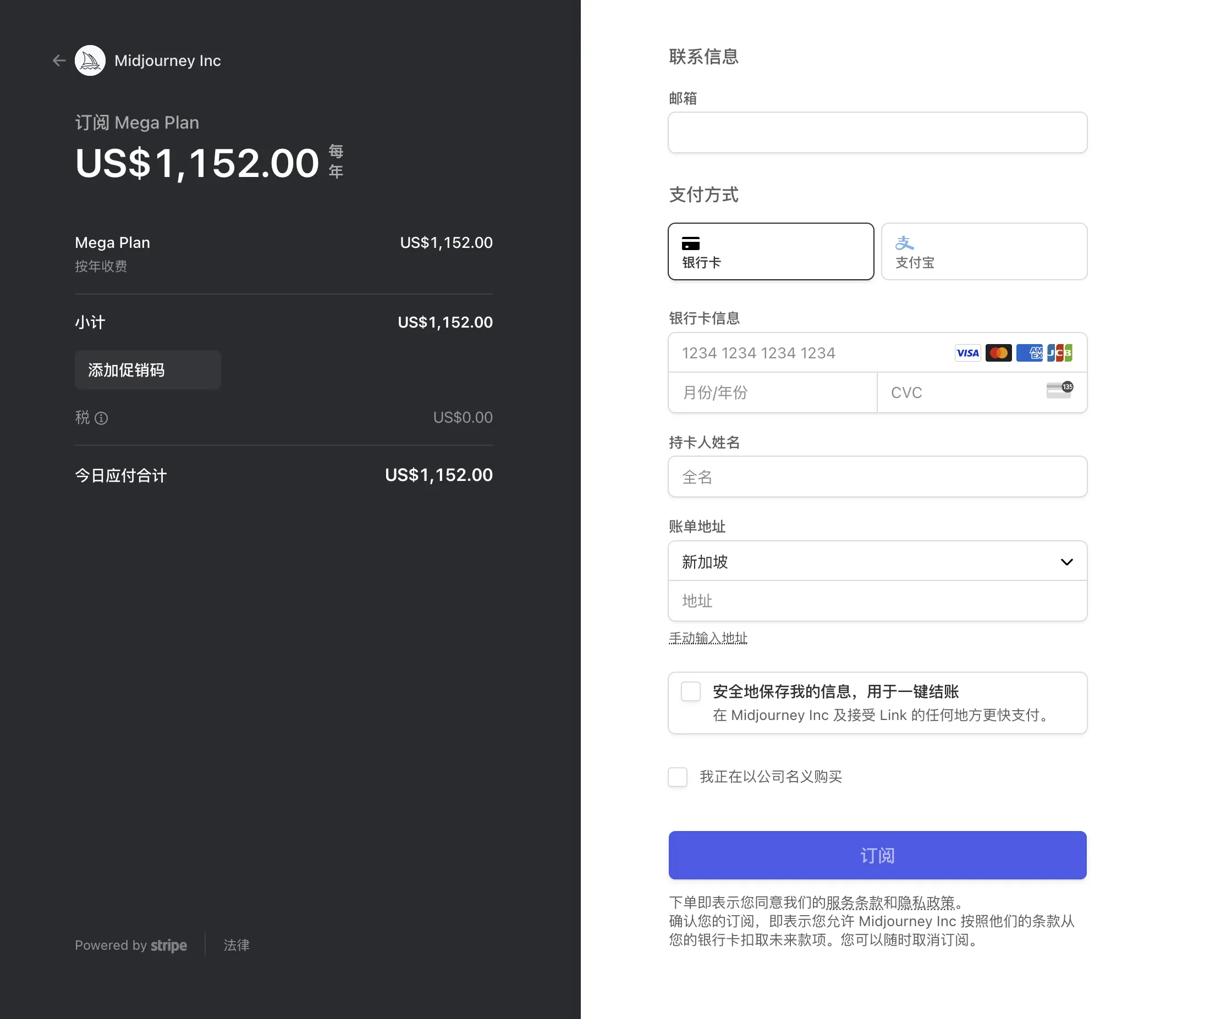Image resolution: width=1221 pixels, height=1019 pixels.
Task: Click the Mastercard logo
Action: point(998,353)
